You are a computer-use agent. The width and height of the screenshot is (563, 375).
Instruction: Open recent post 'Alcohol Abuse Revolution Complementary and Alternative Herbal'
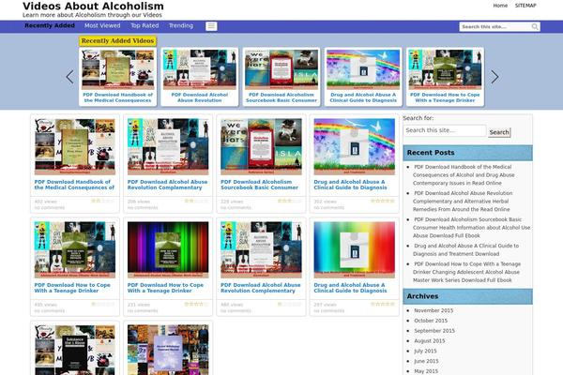tap(463, 201)
